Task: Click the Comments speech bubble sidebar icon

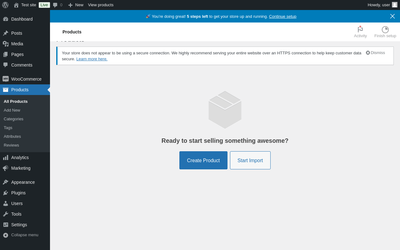Action: [x=6, y=65]
